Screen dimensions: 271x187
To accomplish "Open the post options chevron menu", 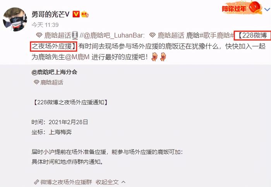I will 268,10.
